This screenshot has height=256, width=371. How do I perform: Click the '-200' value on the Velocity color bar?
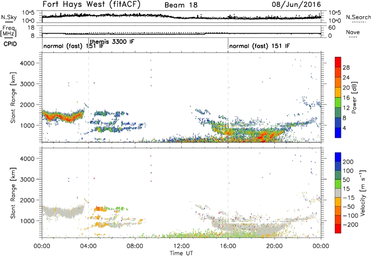click(x=351, y=225)
